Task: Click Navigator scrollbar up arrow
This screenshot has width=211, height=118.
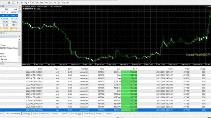Action: coord(19,40)
